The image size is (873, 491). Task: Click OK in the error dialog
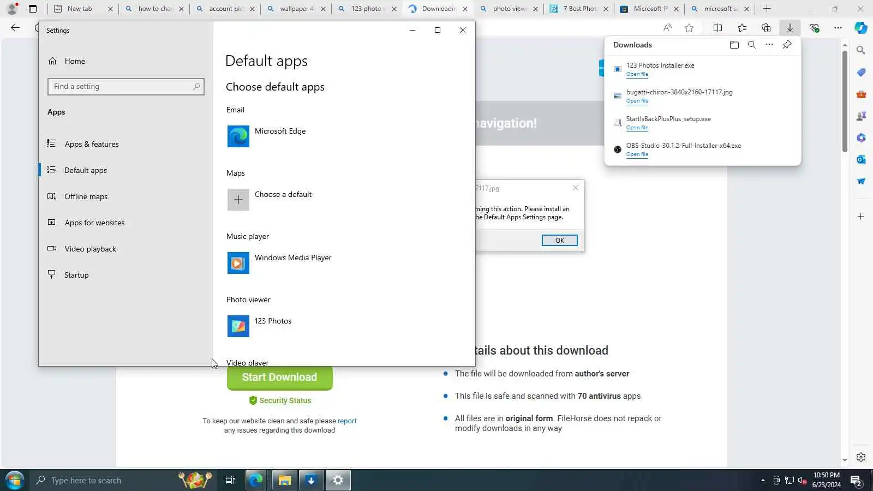(559, 241)
